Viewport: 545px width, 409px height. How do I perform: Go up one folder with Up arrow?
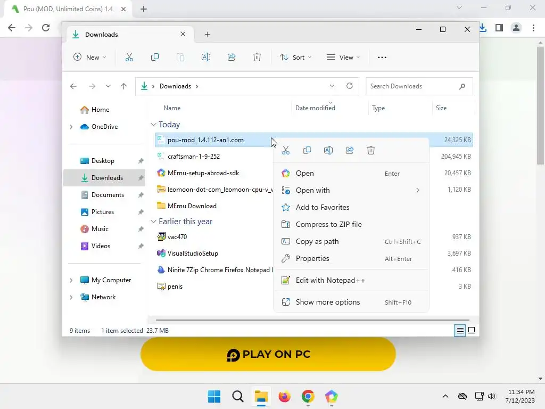coord(123,86)
